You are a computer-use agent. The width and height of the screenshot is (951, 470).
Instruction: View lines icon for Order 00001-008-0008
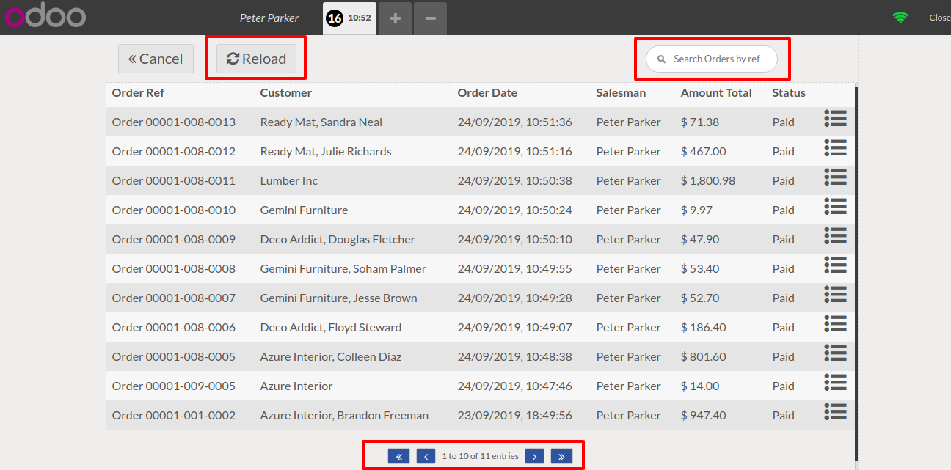pyautogui.click(x=835, y=265)
